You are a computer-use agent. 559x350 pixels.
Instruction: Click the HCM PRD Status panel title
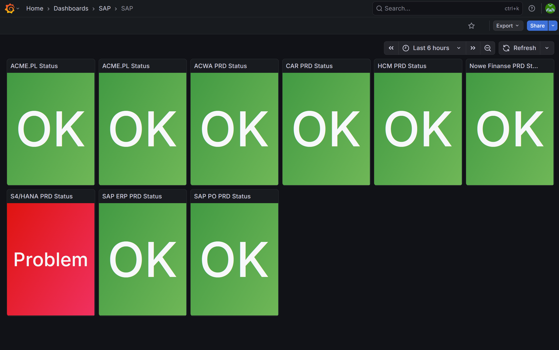[x=402, y=66]
